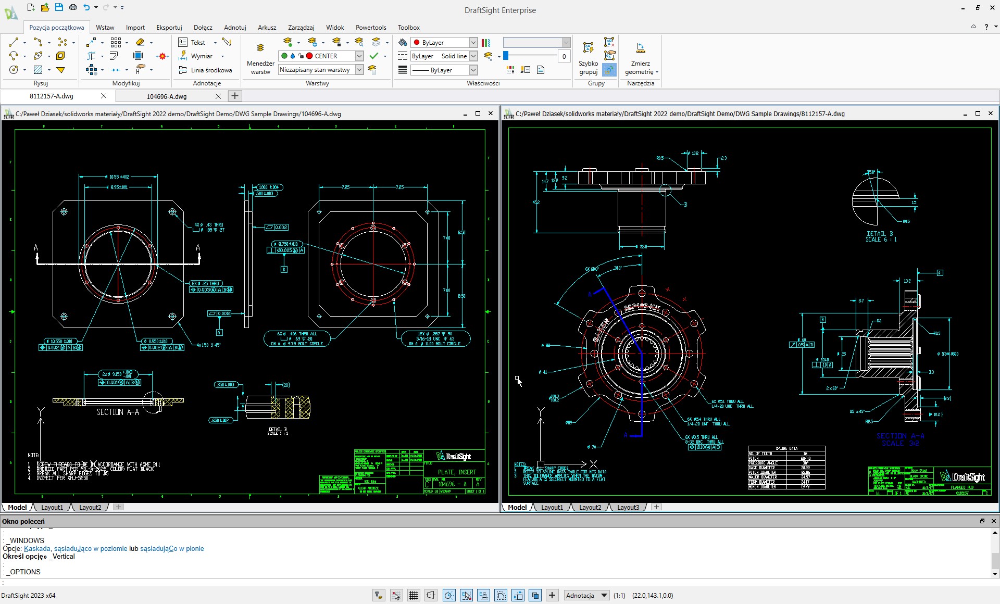This screenshot has height=604, width=1000.
Task: Switch to 104696-A.dwg document tab
Action: click(x=167, y=96)
